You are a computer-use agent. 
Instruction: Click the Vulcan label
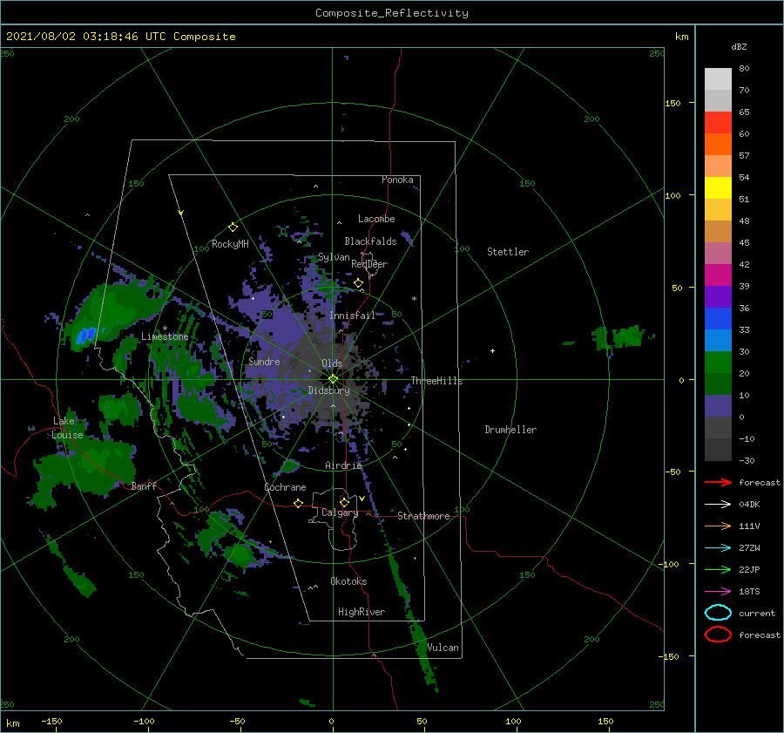[443, 648]
